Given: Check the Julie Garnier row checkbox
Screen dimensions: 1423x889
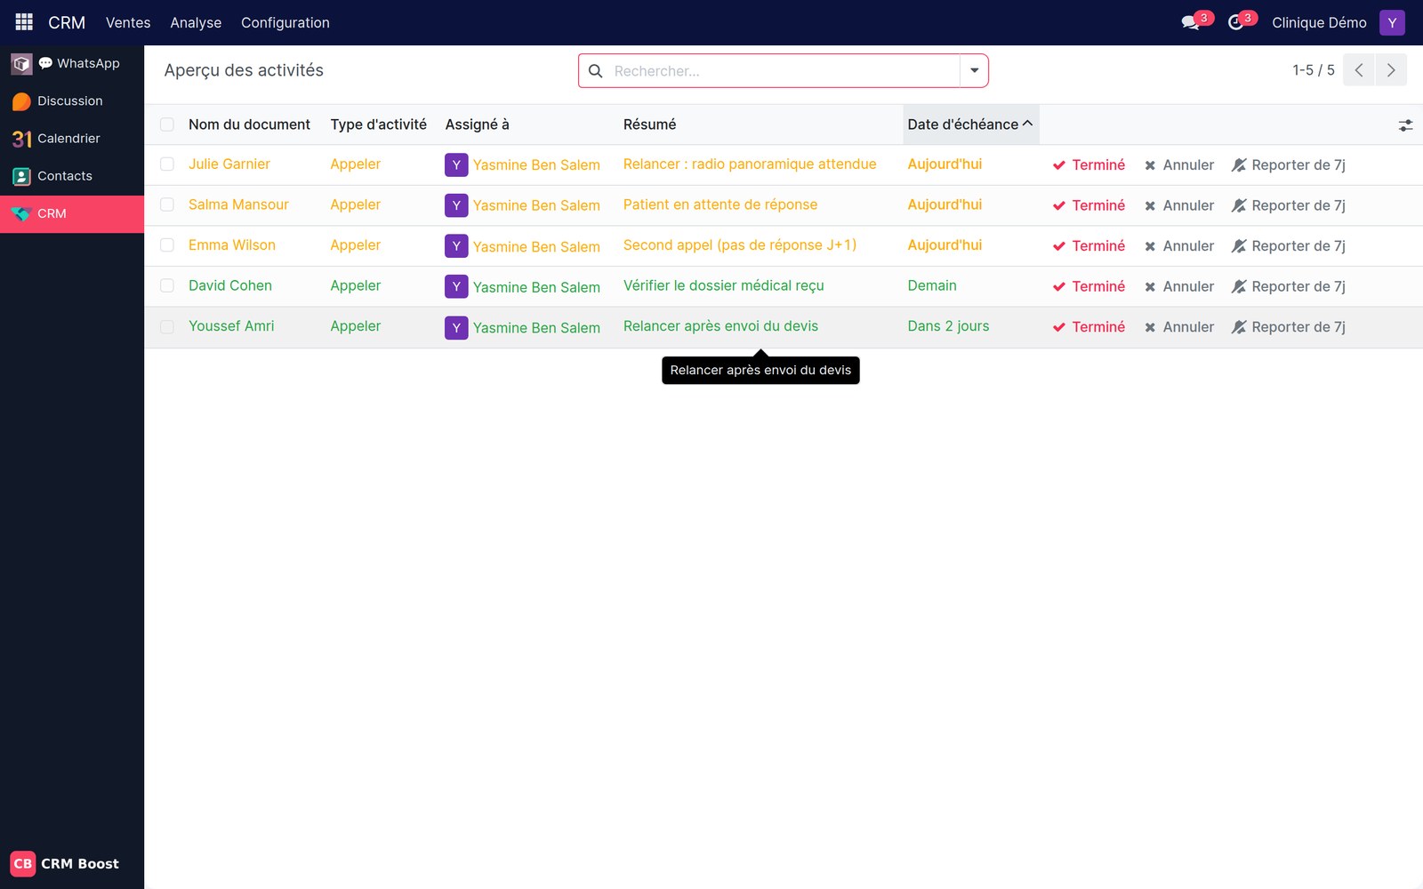Looking at the screenshot, I should (167, 164).
